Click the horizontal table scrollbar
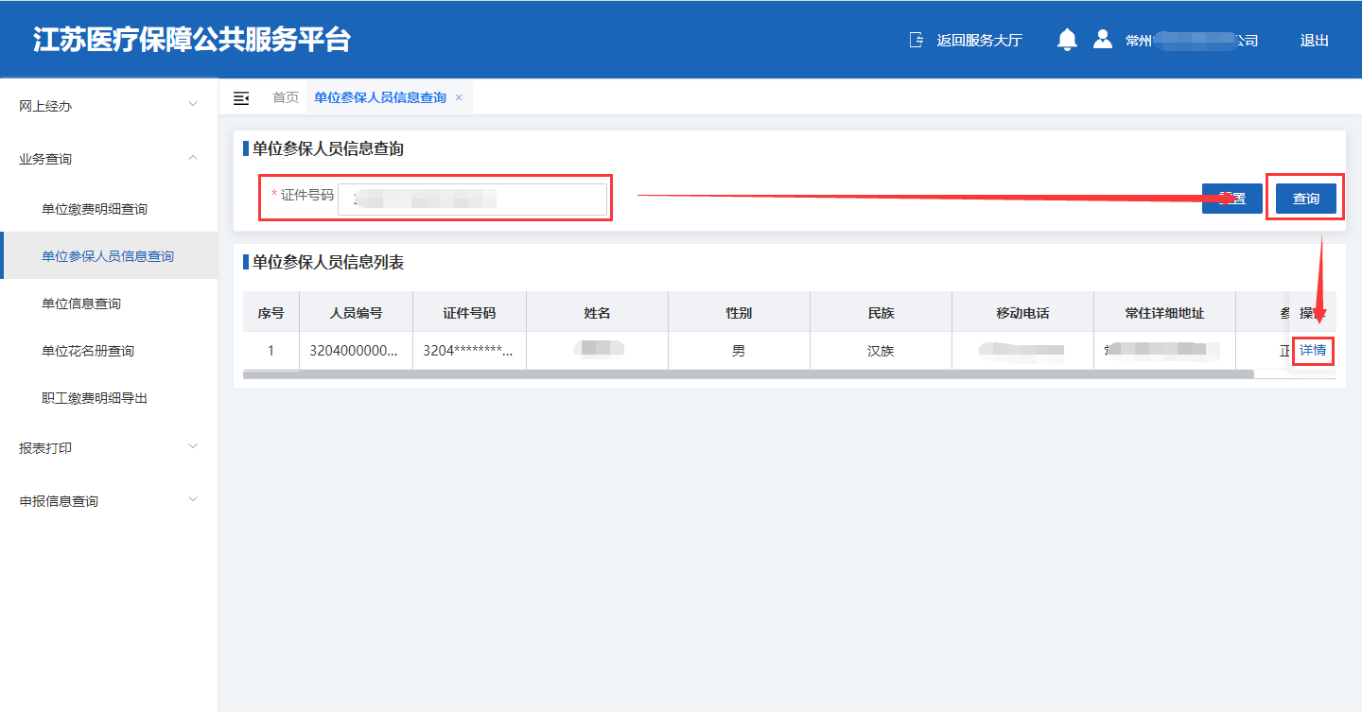The height and width of the screenshot is (712, 1362). (747, 374)
